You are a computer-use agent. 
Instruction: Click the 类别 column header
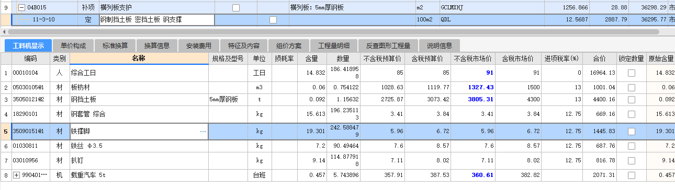click(x=60, y=58)
